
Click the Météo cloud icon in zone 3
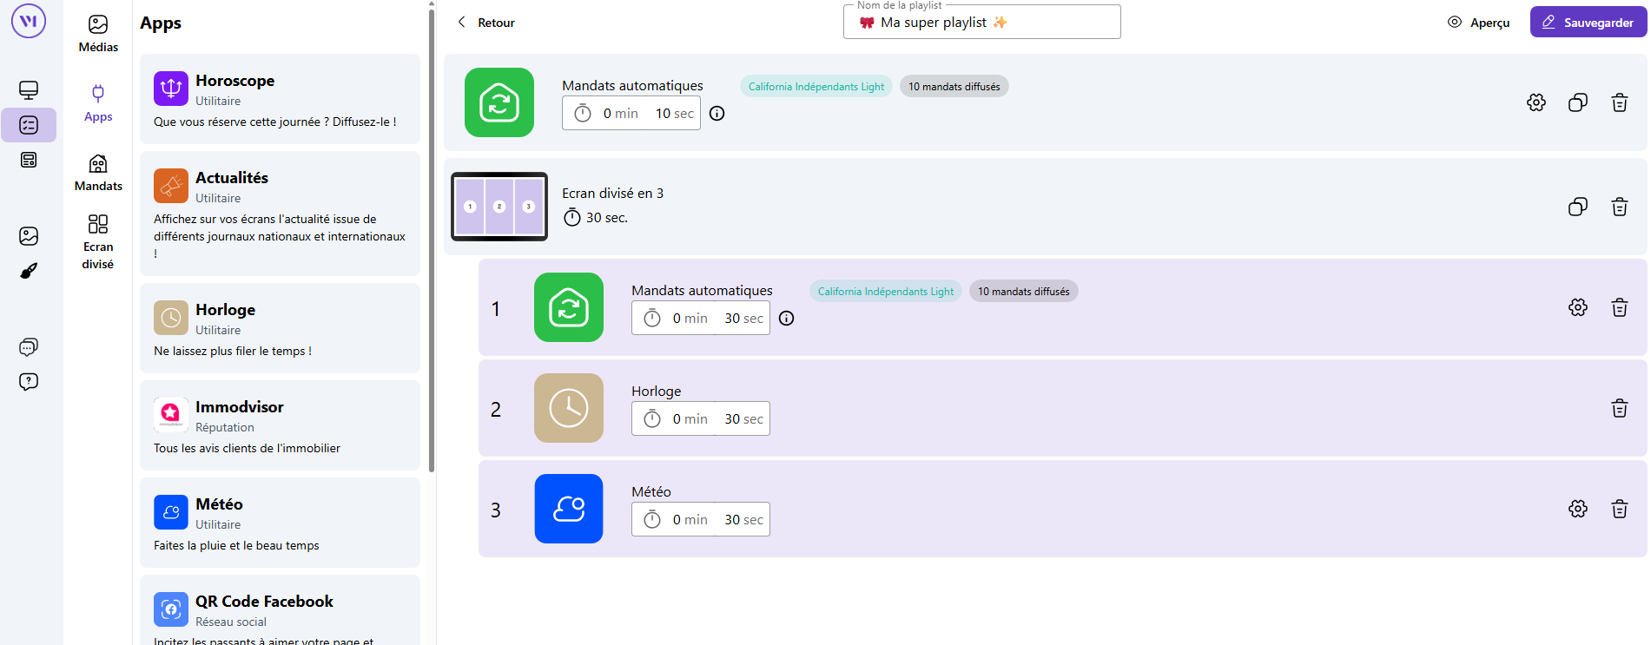click(569, 509)
